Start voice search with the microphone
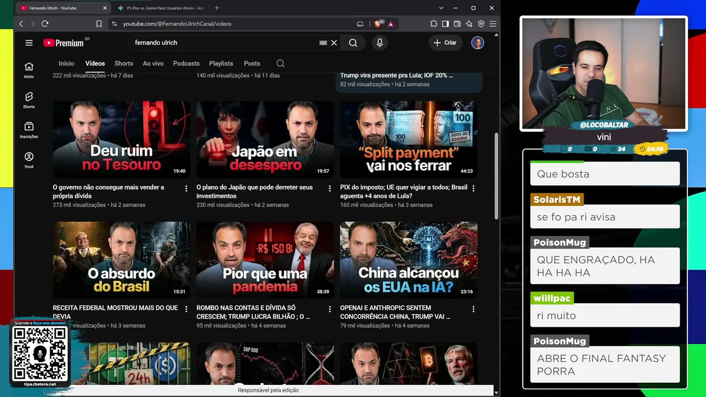Viewport: 706px width, 397px height. [x=379, y=42]
